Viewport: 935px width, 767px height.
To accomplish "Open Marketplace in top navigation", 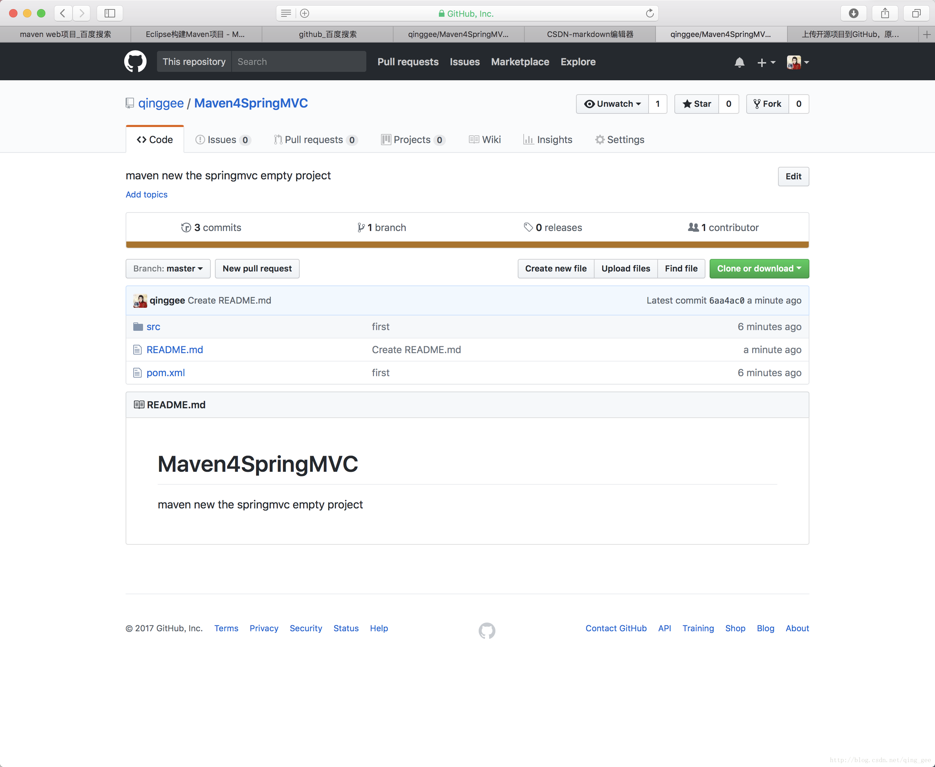I will pos(520,62).
